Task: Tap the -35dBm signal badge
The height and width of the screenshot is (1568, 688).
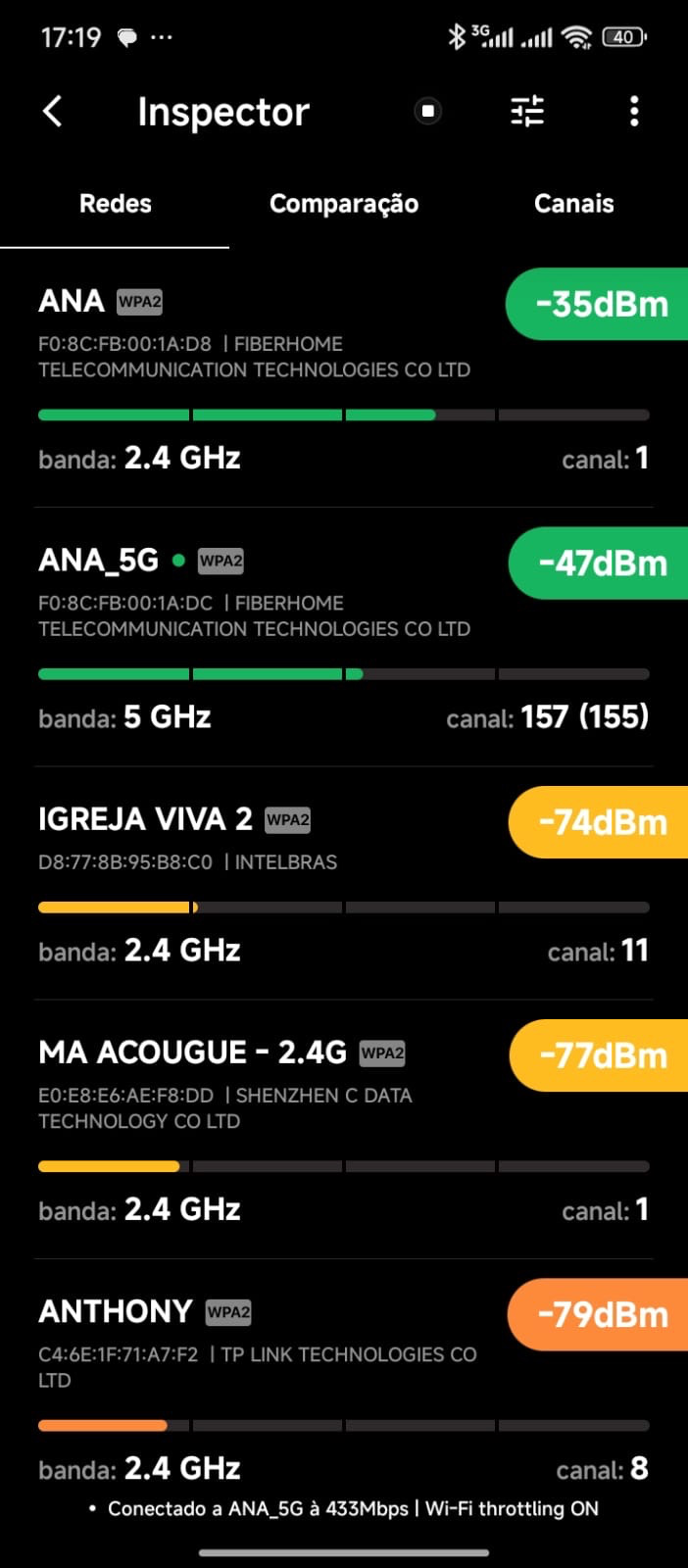Action: point(600,304)
